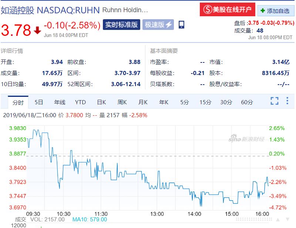The height and width of the screenshot is (228, 296).
Task: Switch to the 极速版 button
Action: click(158, 24)
